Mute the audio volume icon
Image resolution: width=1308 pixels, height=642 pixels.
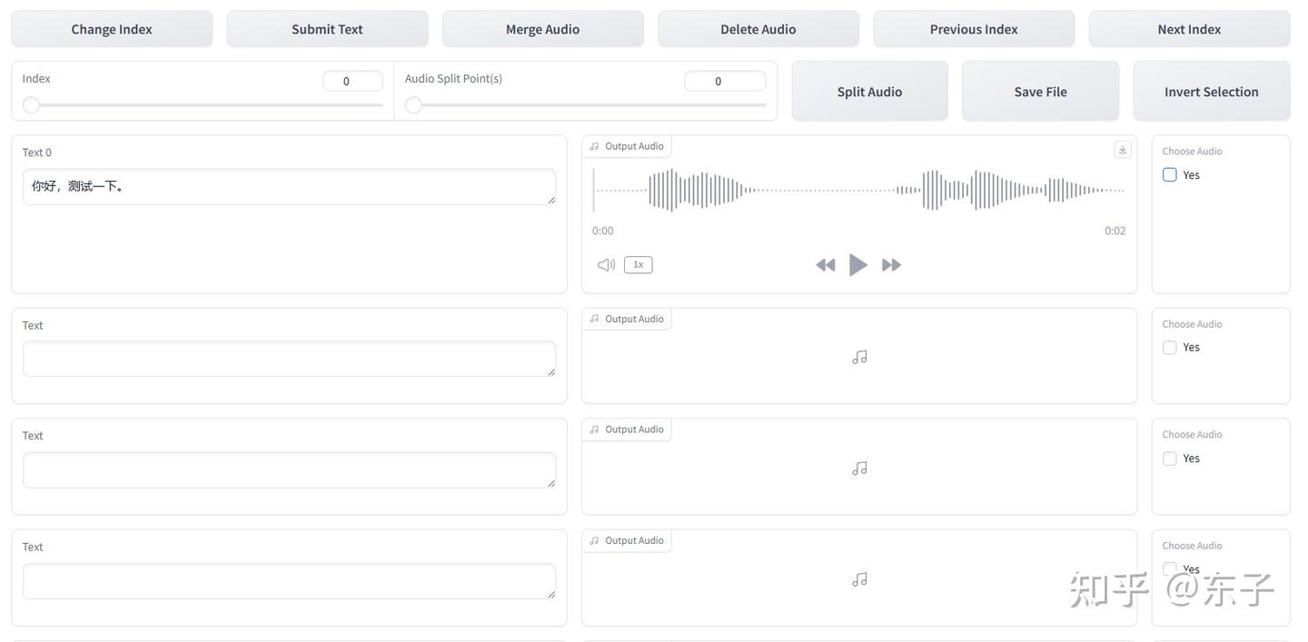(606, 265)
